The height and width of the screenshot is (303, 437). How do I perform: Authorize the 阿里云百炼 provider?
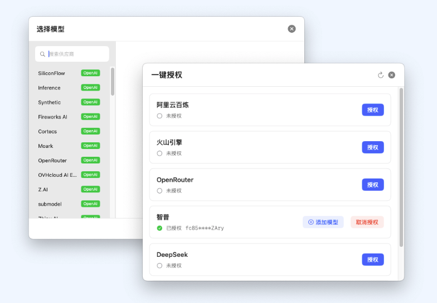372,110
